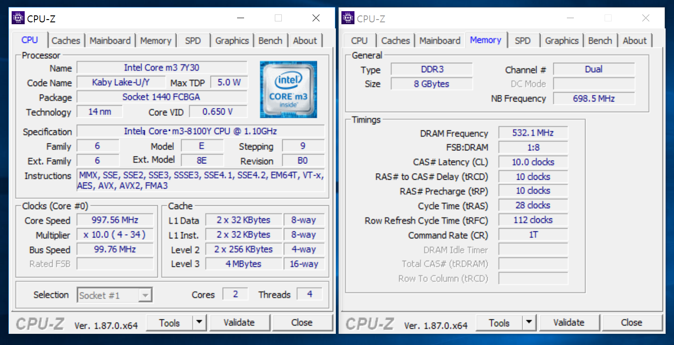This screenshot has width=674, height=345.
Task: Click Revision value B0
Action: coord(303,161)
